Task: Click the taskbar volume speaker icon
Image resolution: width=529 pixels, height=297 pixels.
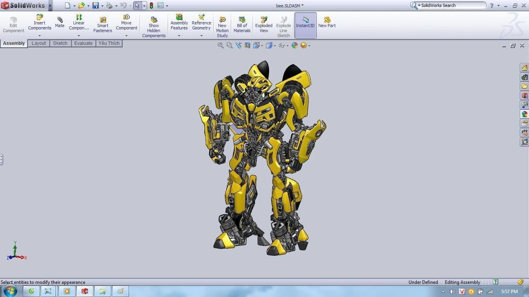Action: point(452,292)
